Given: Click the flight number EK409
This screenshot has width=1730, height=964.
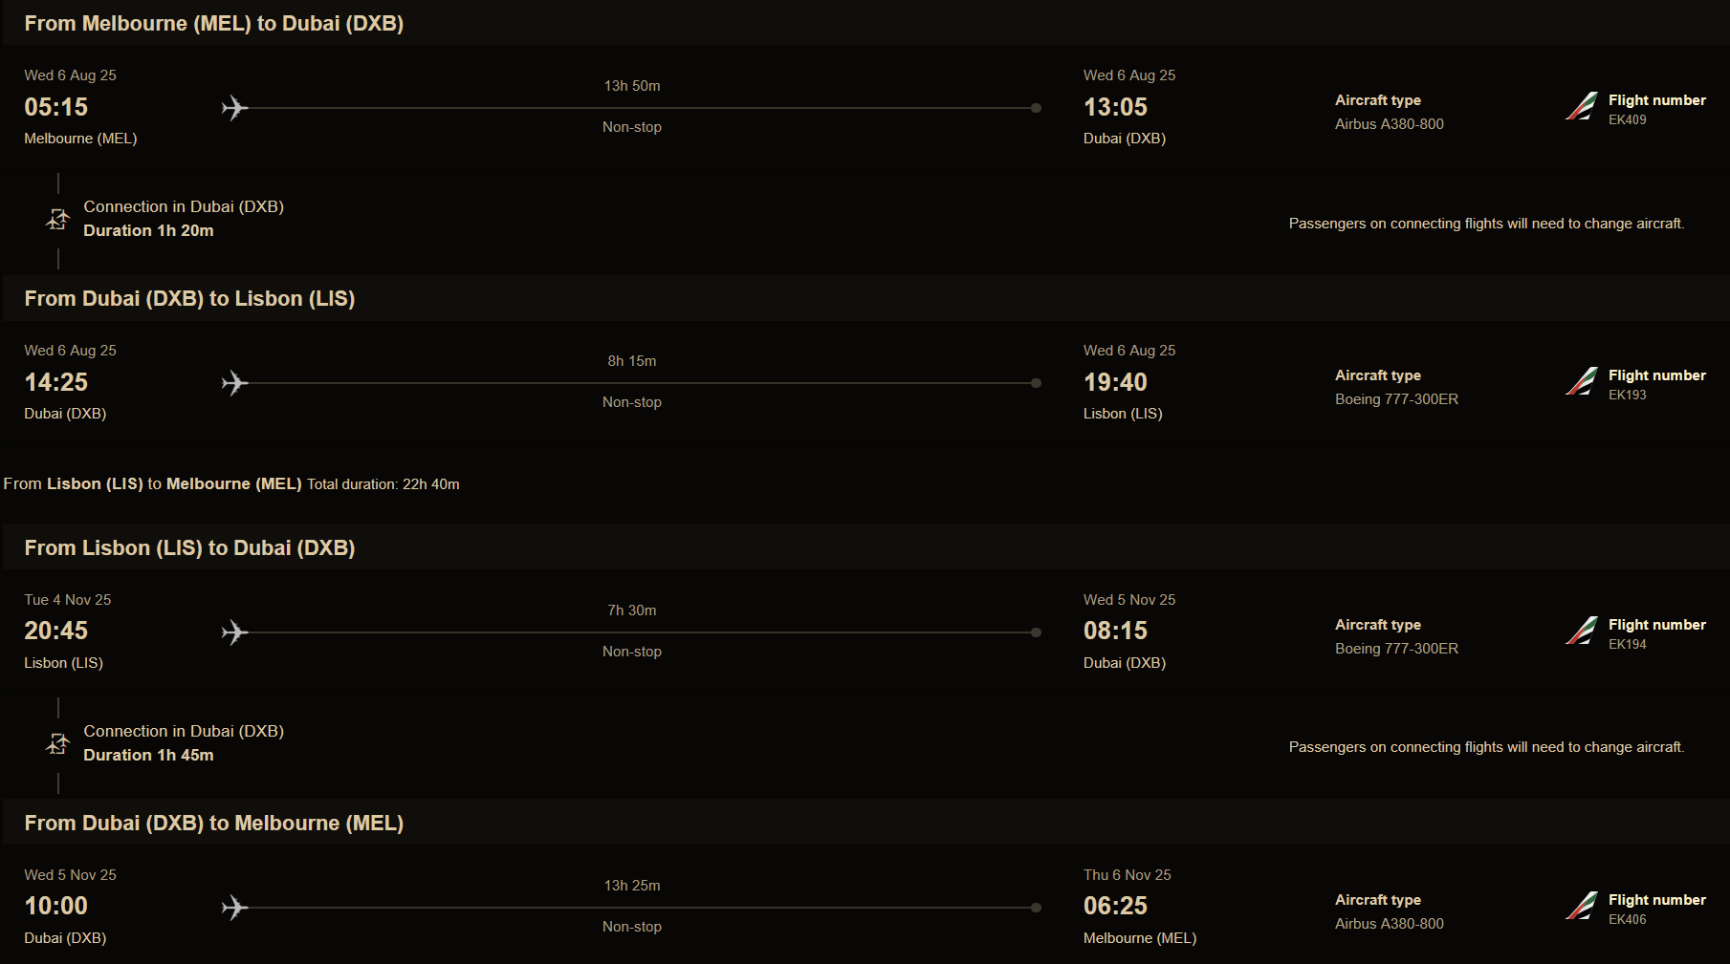Looking at the screenshot, I should (x=1627, y=120).
